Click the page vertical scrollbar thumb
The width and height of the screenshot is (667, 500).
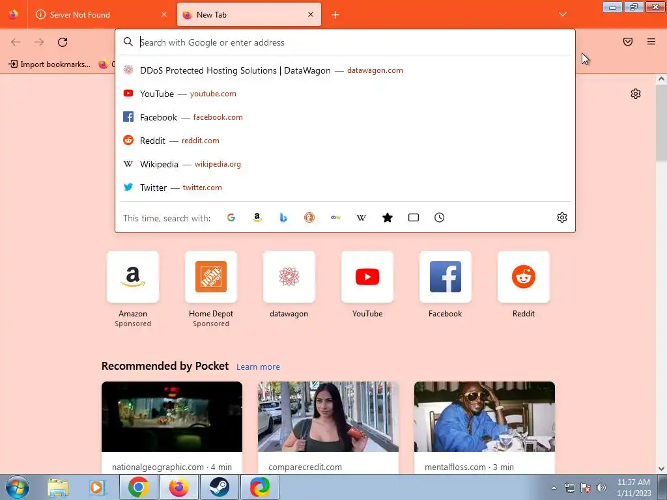click(x=662, y=122)
